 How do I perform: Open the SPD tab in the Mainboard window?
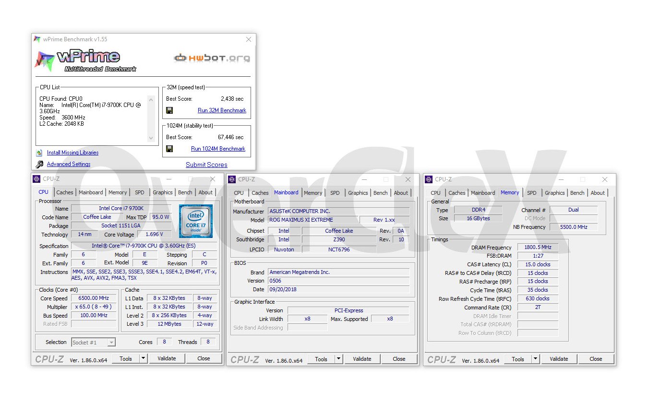pyautogui.click(x=335, y=193)
